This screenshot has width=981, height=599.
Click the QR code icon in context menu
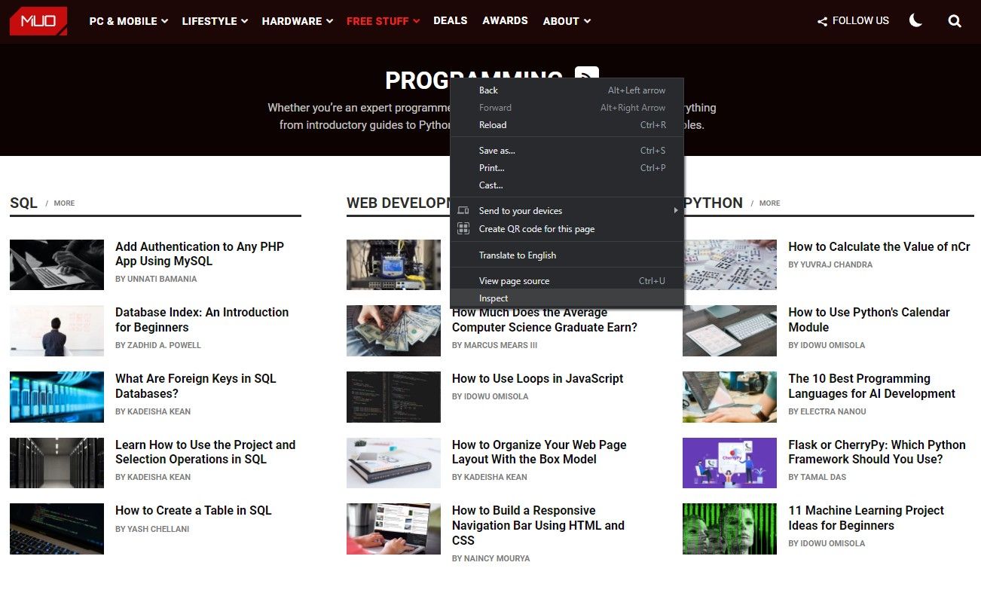tap(463, 229)
